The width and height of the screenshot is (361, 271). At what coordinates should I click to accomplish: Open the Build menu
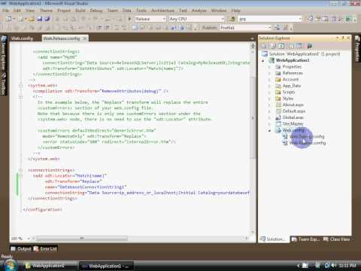[80, 11]
